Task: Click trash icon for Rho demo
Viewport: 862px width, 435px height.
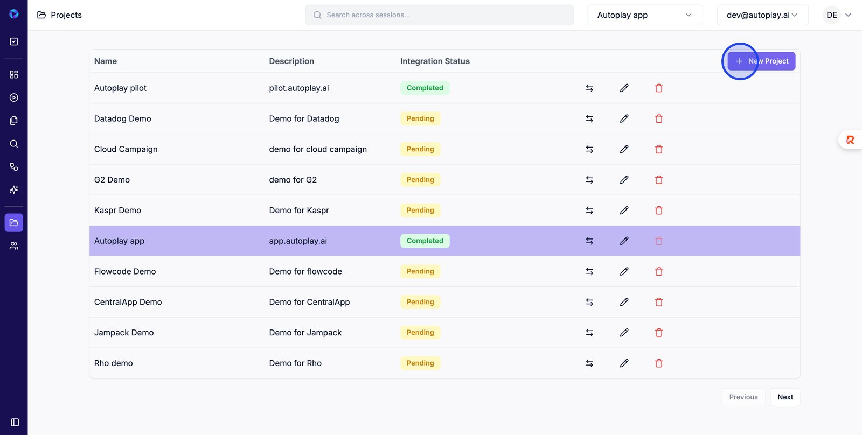Action: tap(658, 363)
